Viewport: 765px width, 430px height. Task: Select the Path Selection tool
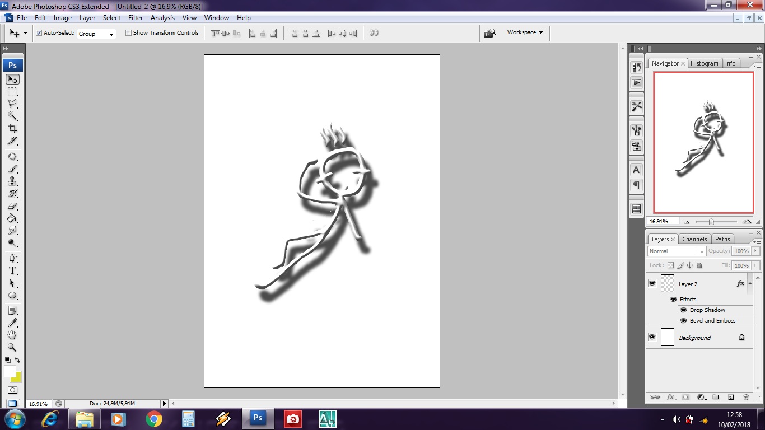12,283
